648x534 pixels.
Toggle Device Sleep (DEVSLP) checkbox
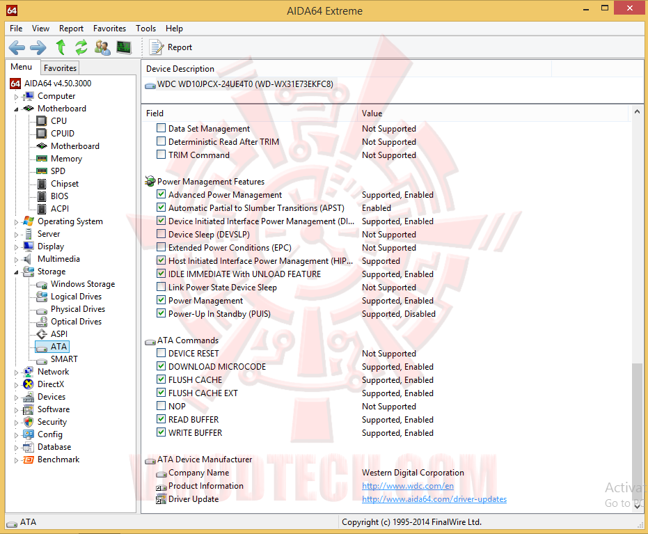(161, 234)
